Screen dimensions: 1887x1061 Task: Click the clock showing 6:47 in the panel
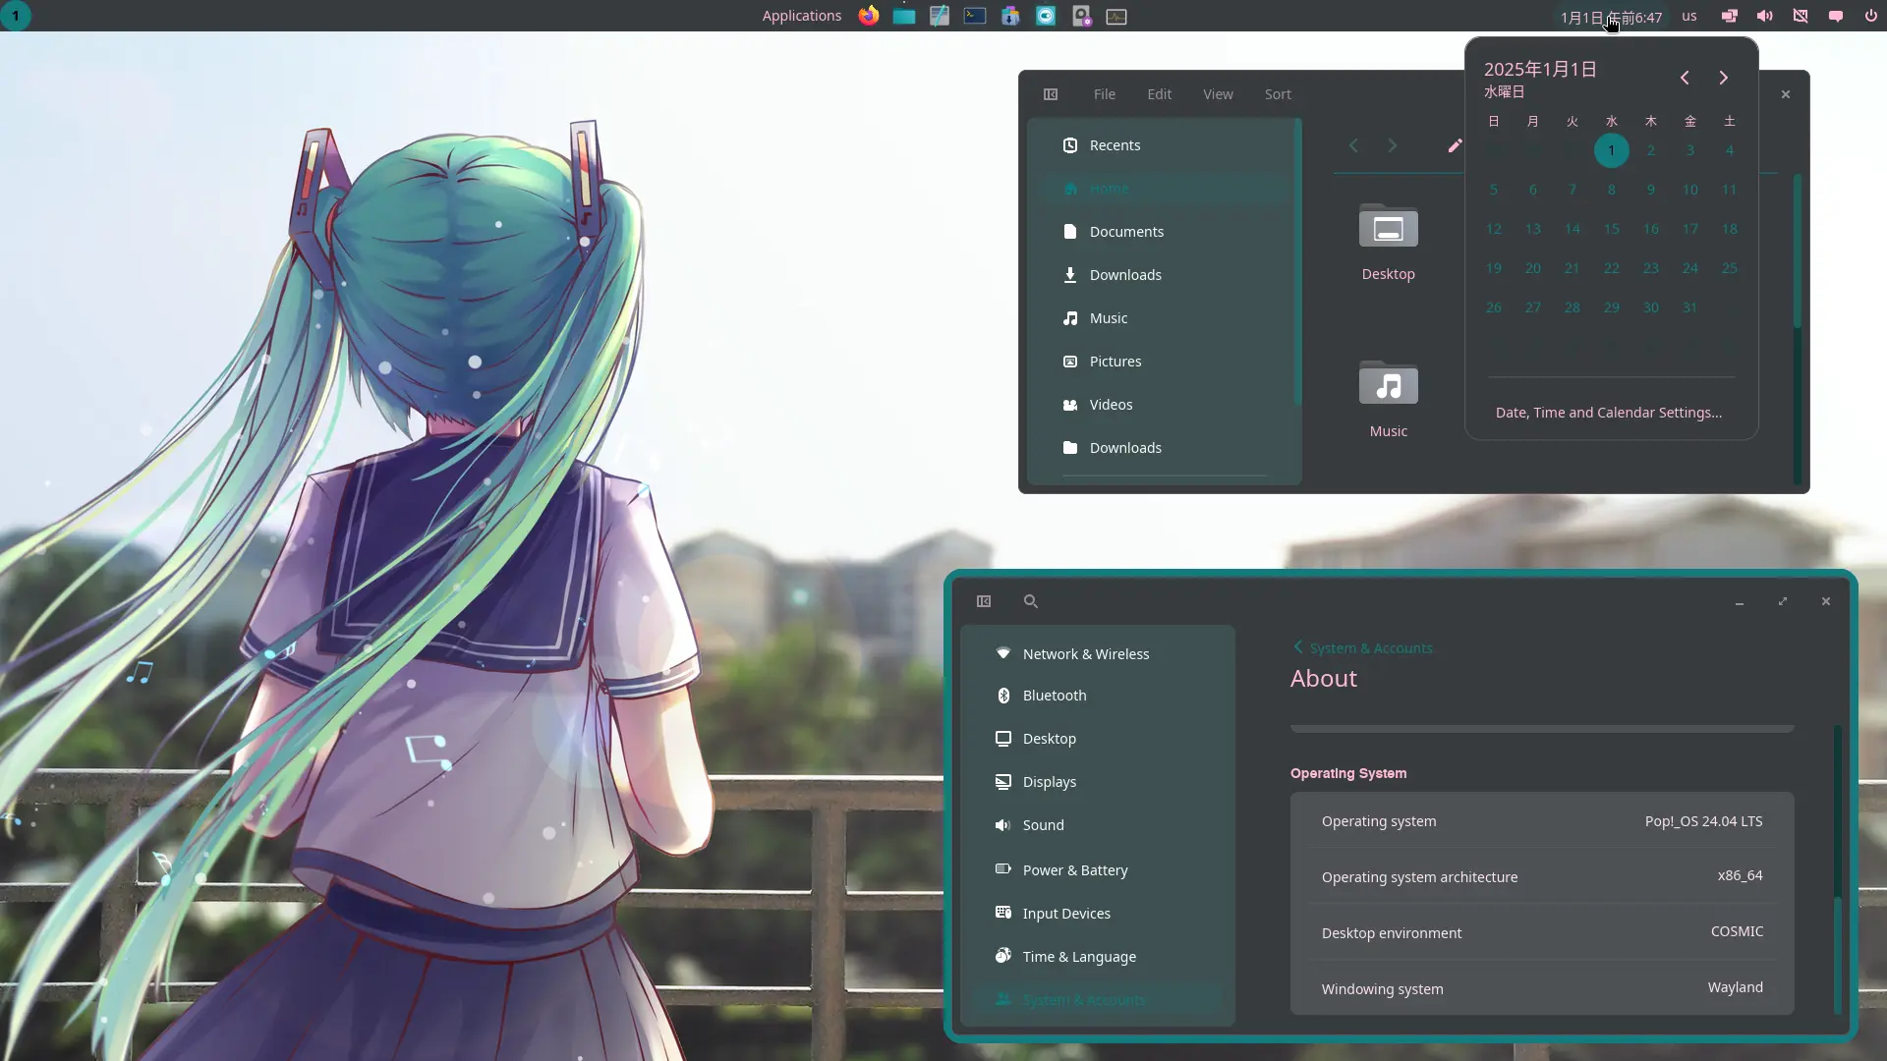click(1611, 17)
